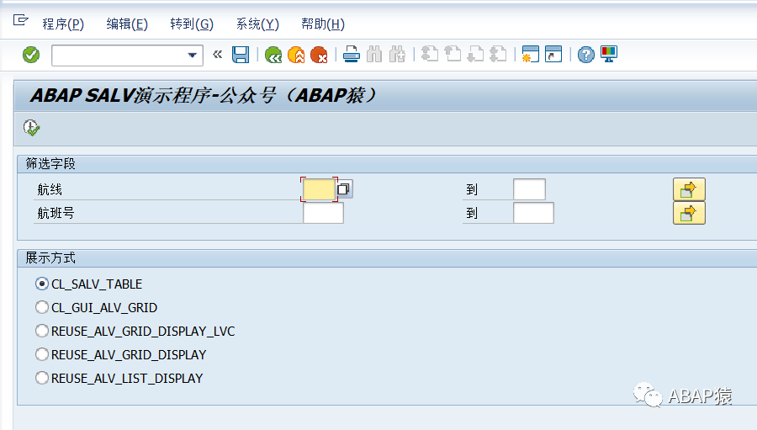757x430 pixels.
Task: Select the CL_SALV_TABLE radio button
Action: [x=42, y=284]
